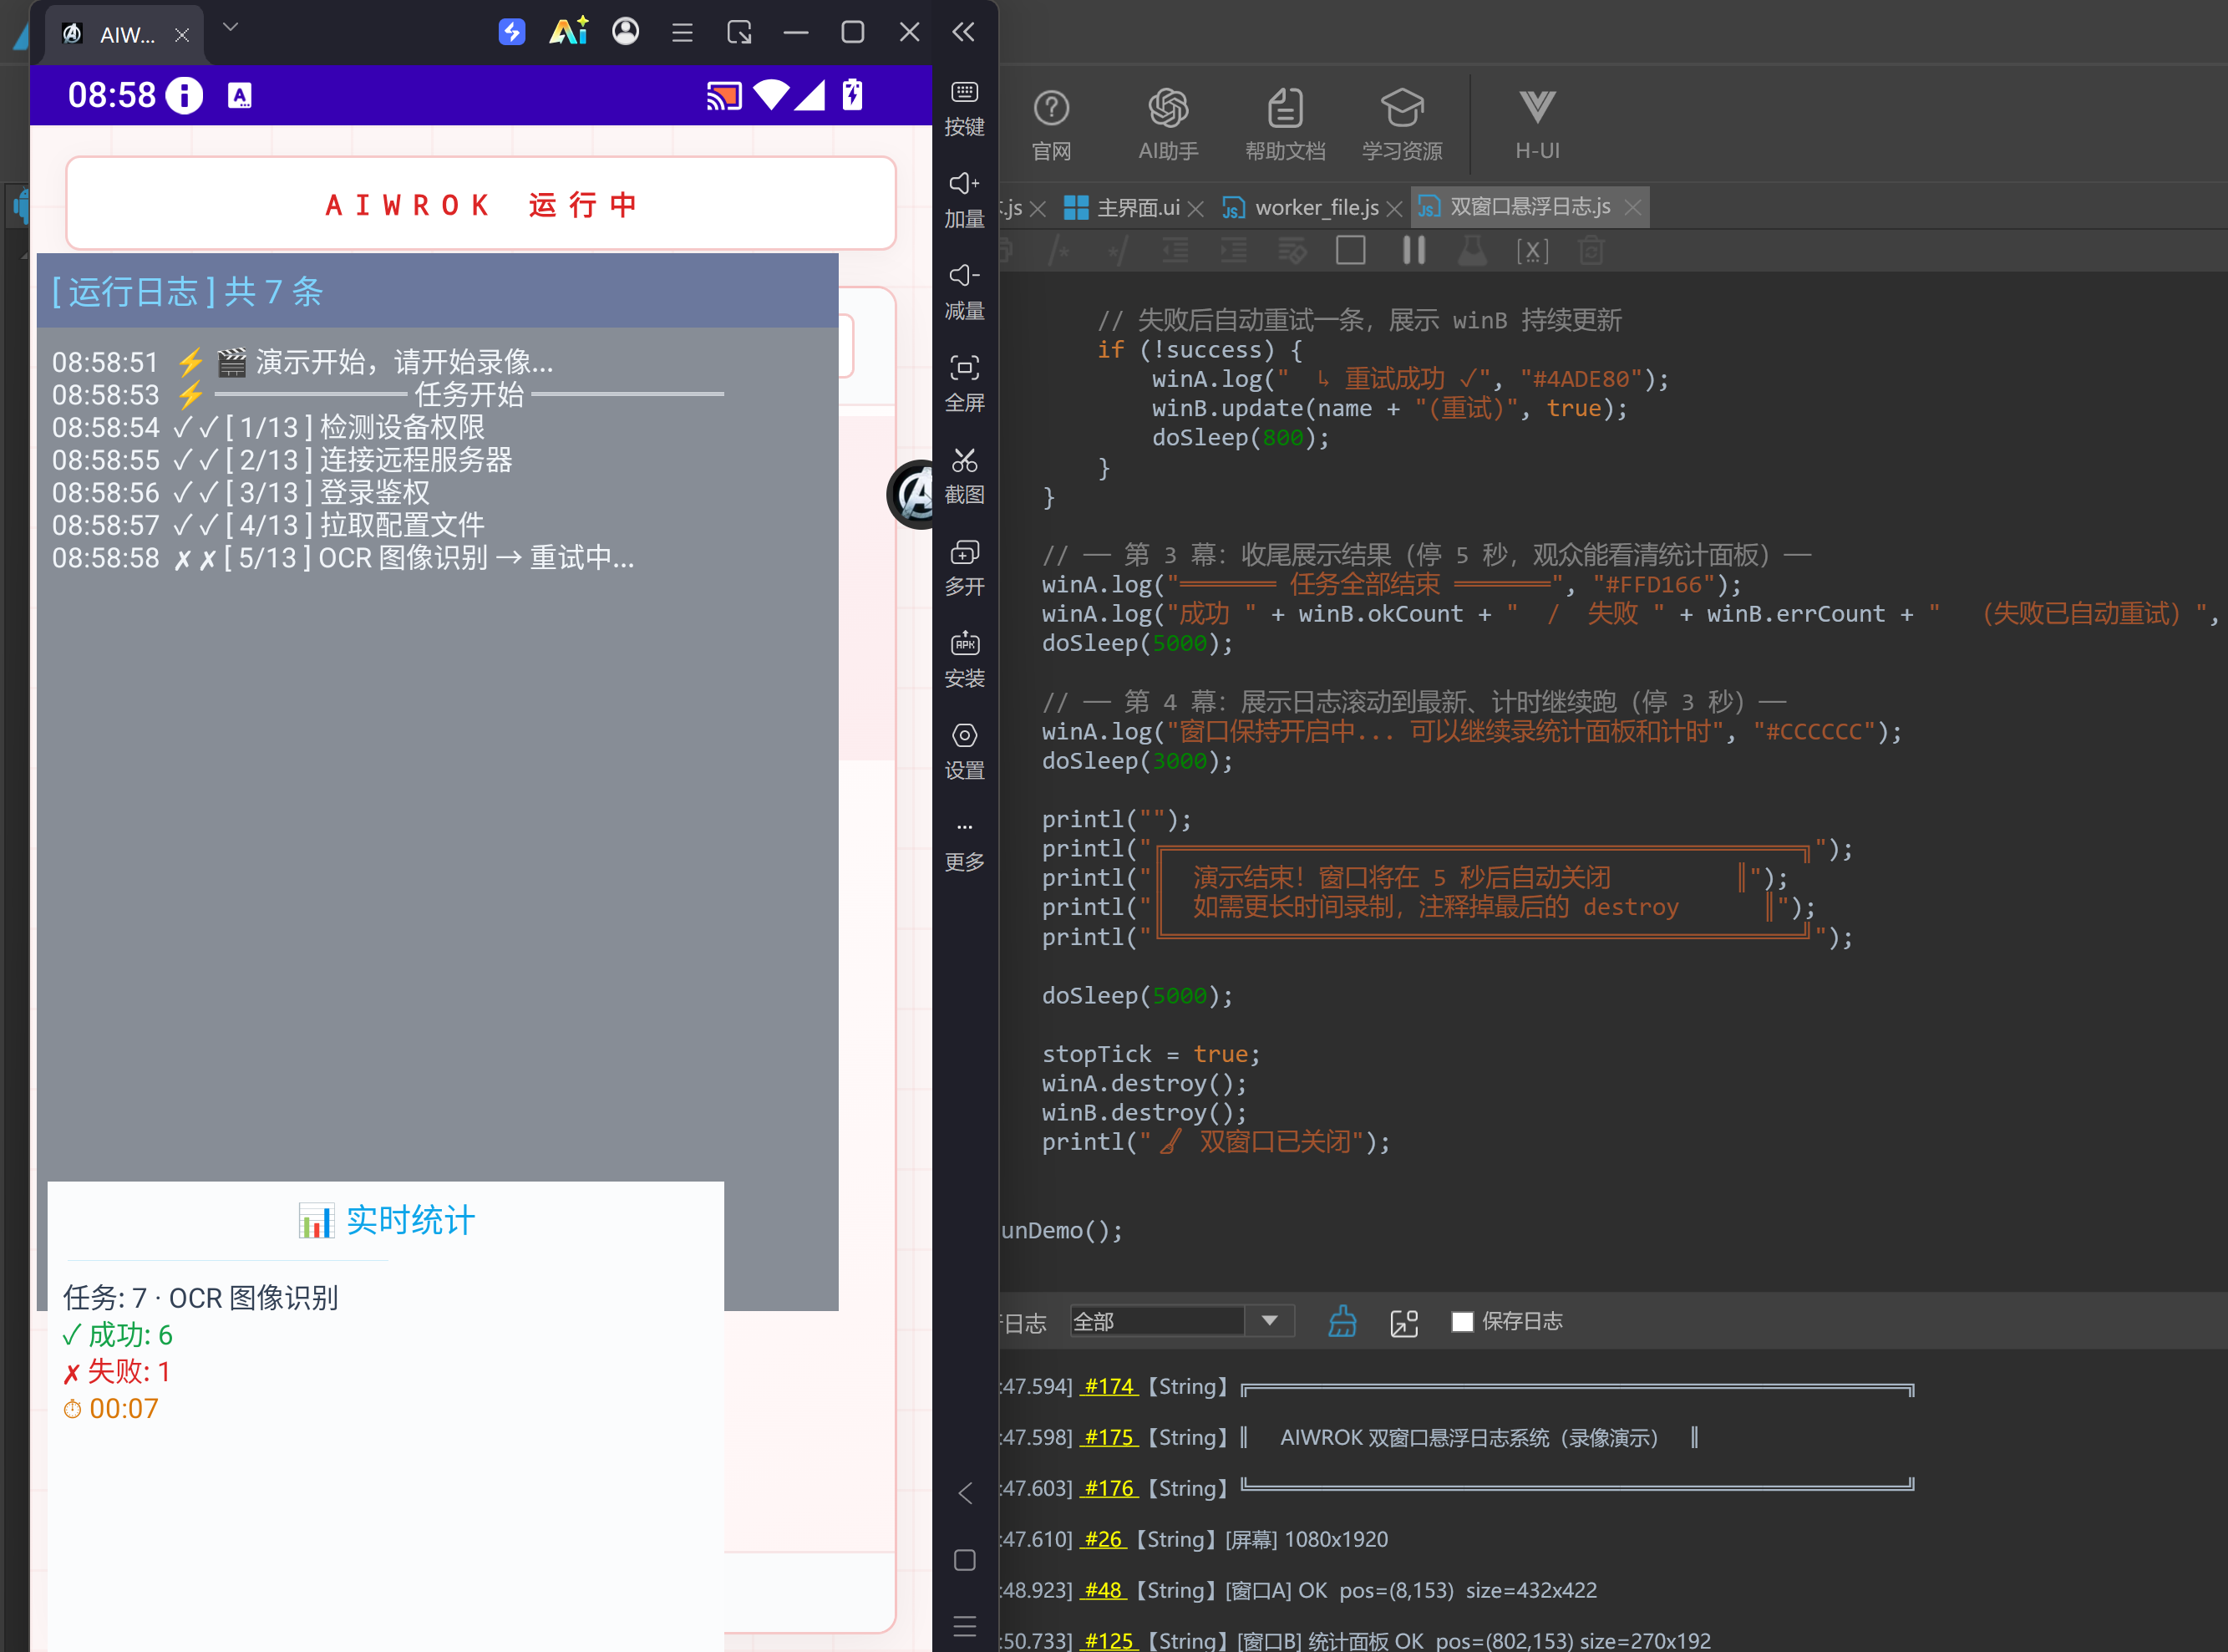Open the 官网 website link icon
The height and width of the screenshot is (1652, 2228).
[x=1052, y=125]
